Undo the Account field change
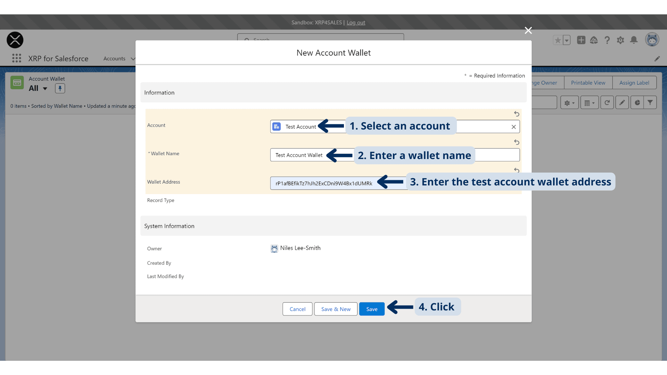This screenshot has width=667, height=375. (x=517, y=114)
